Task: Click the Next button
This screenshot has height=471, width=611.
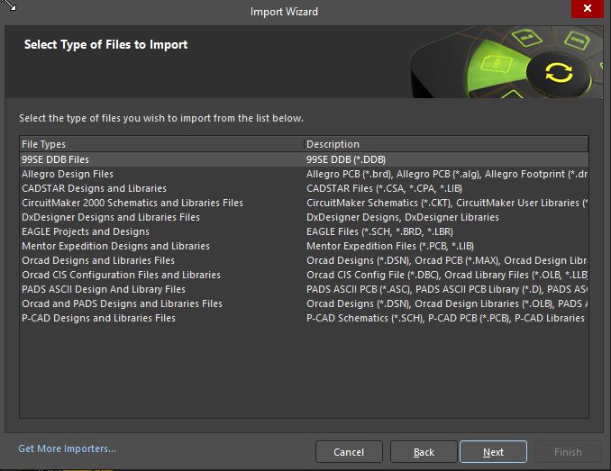Action: [x=493, y=452]
